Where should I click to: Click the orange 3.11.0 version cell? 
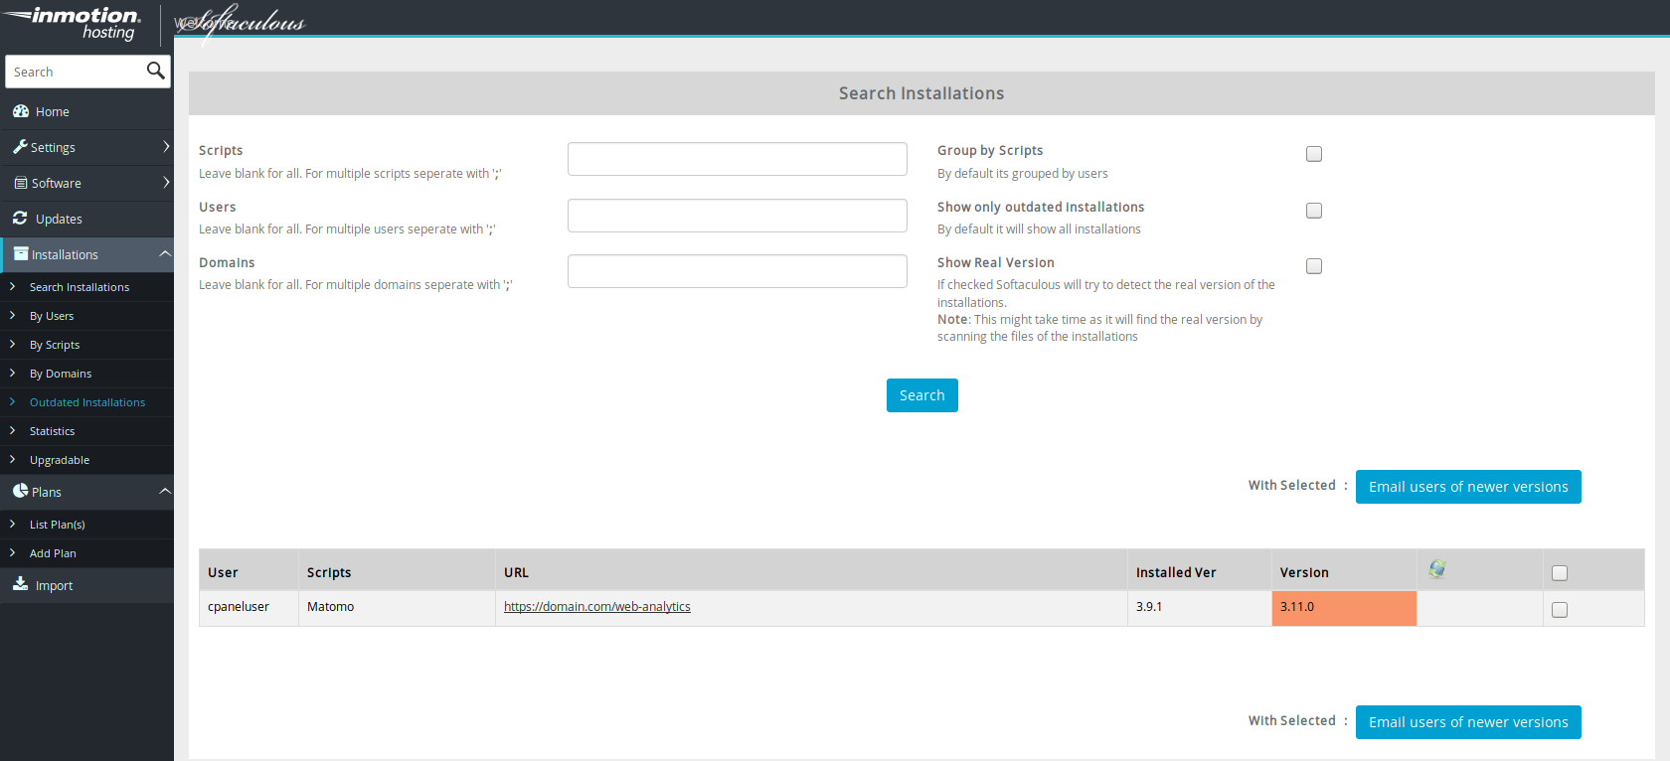click(1343, 608)
